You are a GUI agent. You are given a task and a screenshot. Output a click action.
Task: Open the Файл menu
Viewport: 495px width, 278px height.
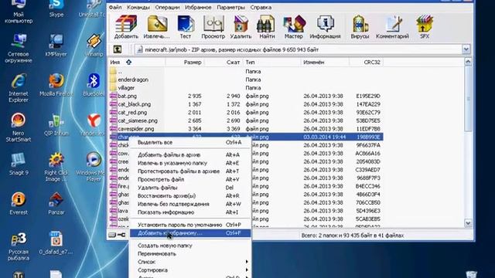tap(115, 7)
